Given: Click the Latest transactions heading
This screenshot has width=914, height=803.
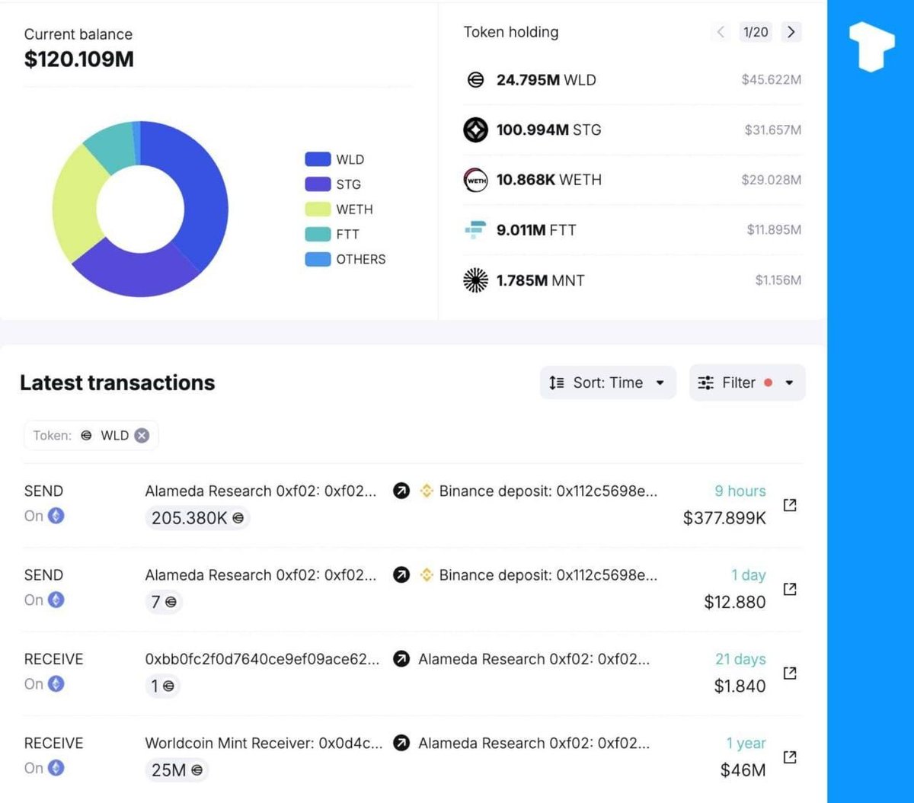Looking at the screenshot, I should pos(117,382).
